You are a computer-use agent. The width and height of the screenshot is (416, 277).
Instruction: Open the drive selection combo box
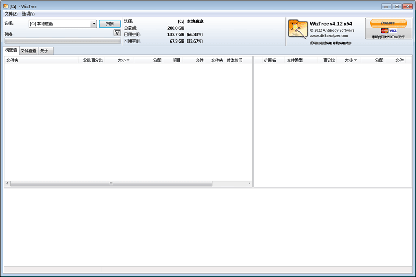pos(62,24)
